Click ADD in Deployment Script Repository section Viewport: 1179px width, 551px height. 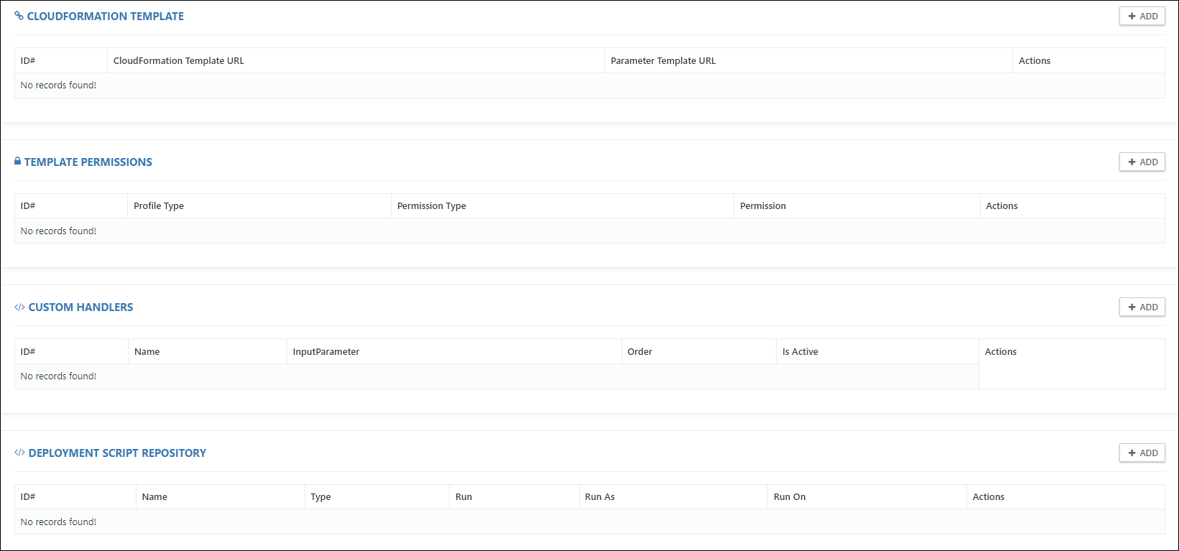point(1142,453)
